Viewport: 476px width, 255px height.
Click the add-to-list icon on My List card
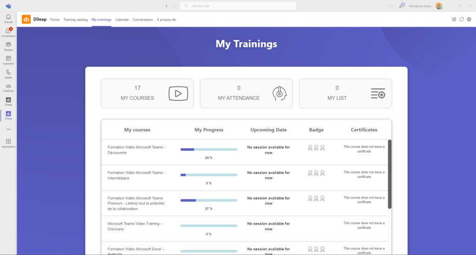tap(378, 94)
